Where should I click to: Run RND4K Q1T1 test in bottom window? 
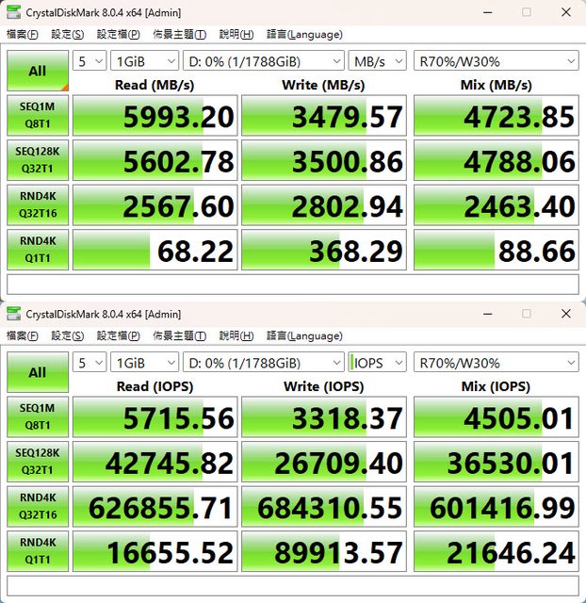point(37,551)
